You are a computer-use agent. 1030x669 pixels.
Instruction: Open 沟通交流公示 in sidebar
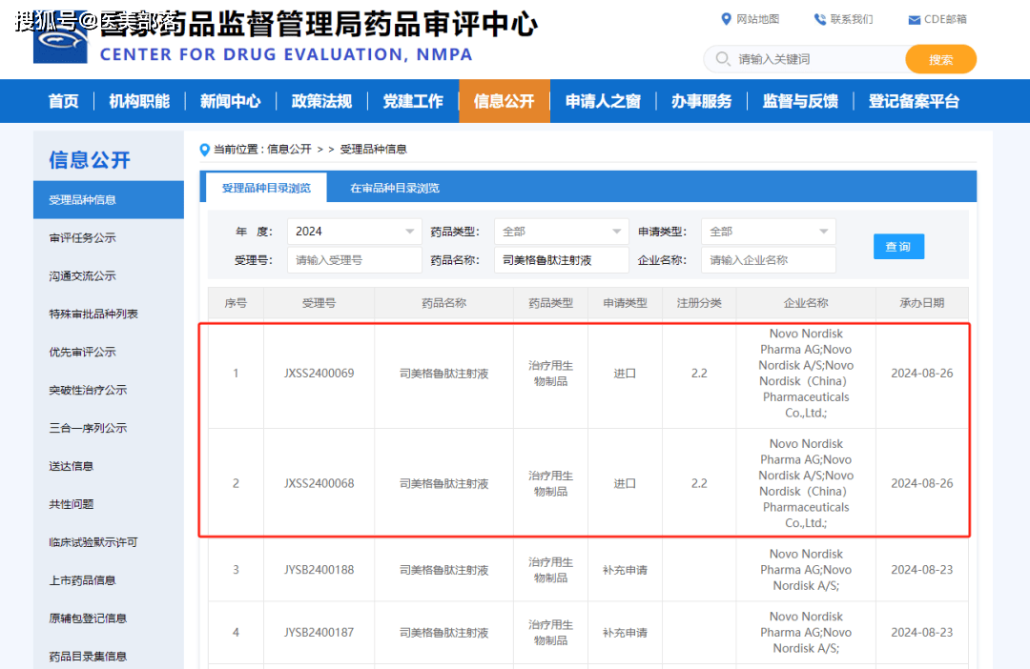pos(82,275)
